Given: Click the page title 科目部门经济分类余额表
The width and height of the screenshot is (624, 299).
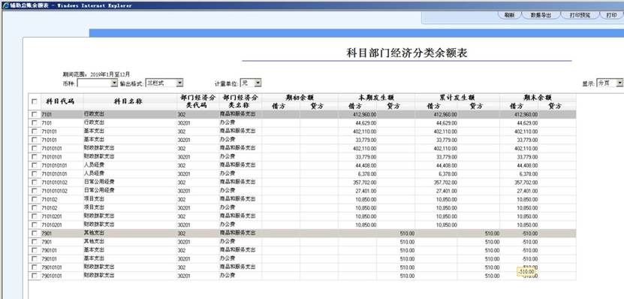Looking at the screenshot, I should [x=407, y=53].
